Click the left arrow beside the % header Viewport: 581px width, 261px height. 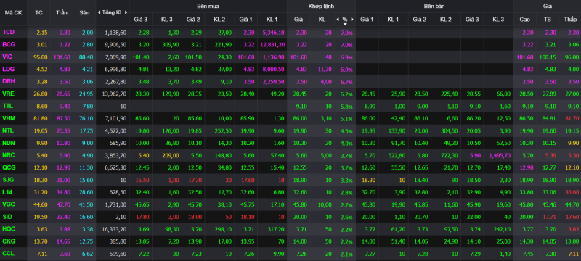[337, 20]
